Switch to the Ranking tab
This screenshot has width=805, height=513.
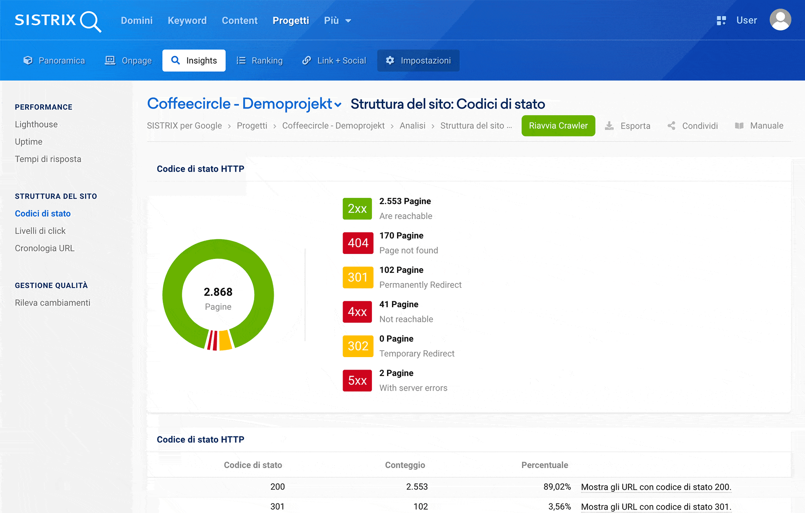coord(260,60)
